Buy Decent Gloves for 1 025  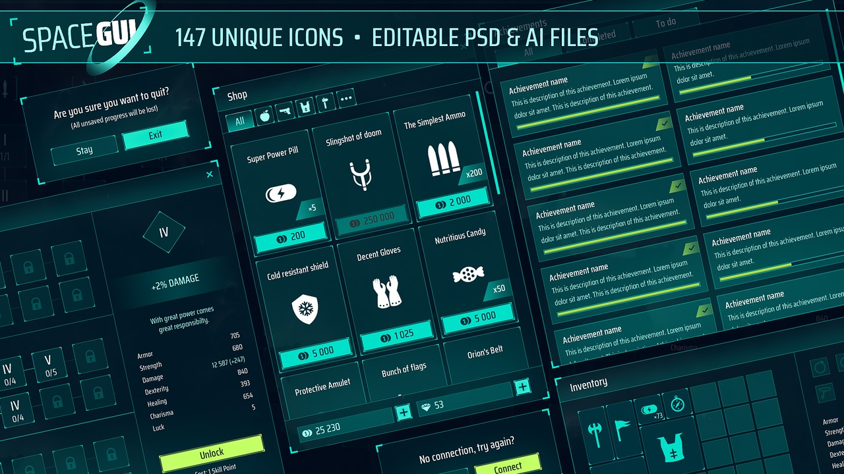[x=398, y=335]
